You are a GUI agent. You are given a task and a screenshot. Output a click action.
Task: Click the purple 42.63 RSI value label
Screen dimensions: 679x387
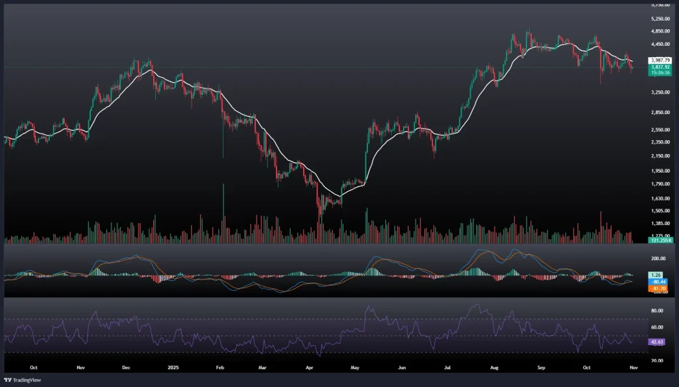click(x=658, y=342)
